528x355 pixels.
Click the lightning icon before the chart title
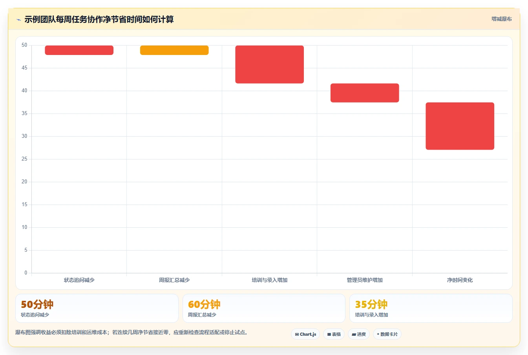[x=18, y=20]
